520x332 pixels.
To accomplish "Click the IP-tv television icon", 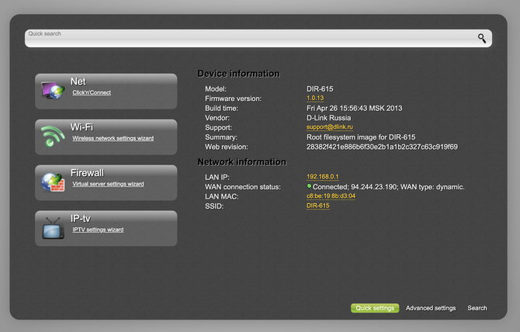I will [53, 228].
